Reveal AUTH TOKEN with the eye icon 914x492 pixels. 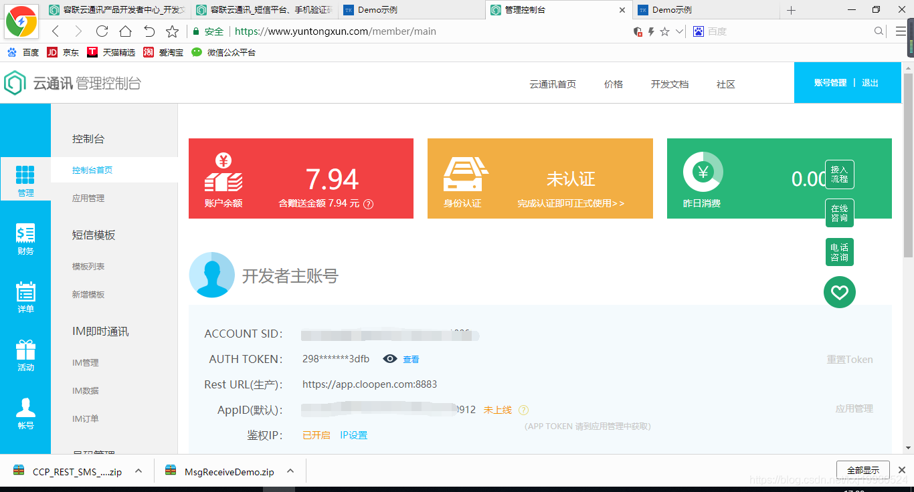click(x=390, y=359)
